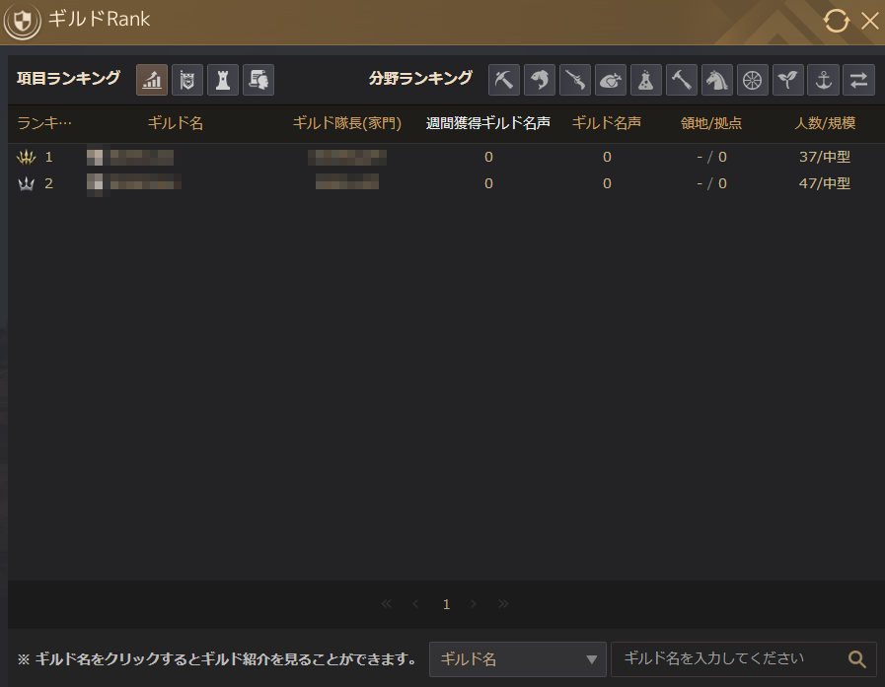Image resolution: width=885 pixels, height=687 pixels.
Task: Go to the previous ranking page
Action: (x=416, y=604)
